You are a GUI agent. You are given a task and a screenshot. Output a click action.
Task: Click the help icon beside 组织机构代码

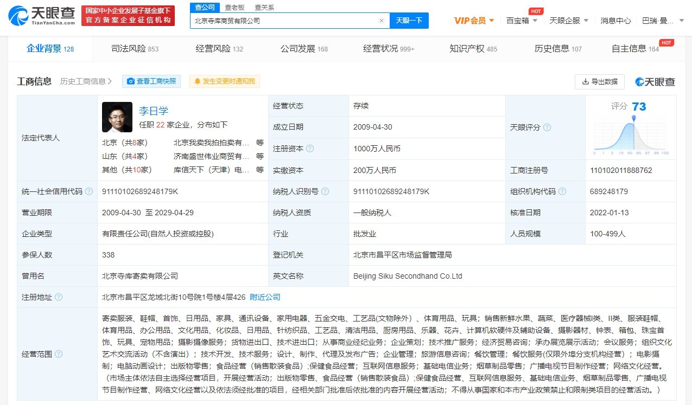coord(562,191)
